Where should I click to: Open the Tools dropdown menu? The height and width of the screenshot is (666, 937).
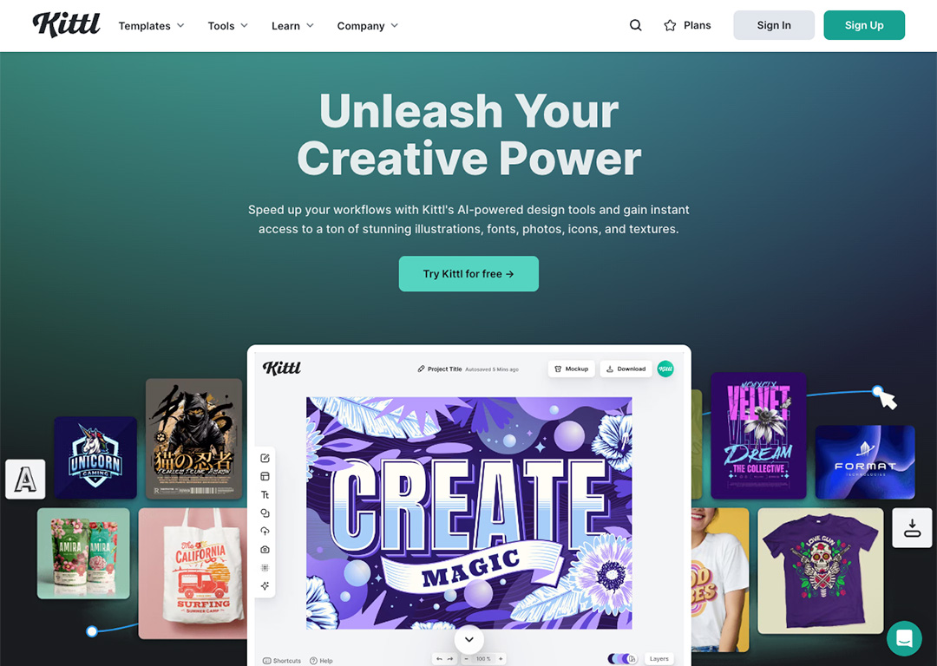point(227,26)
